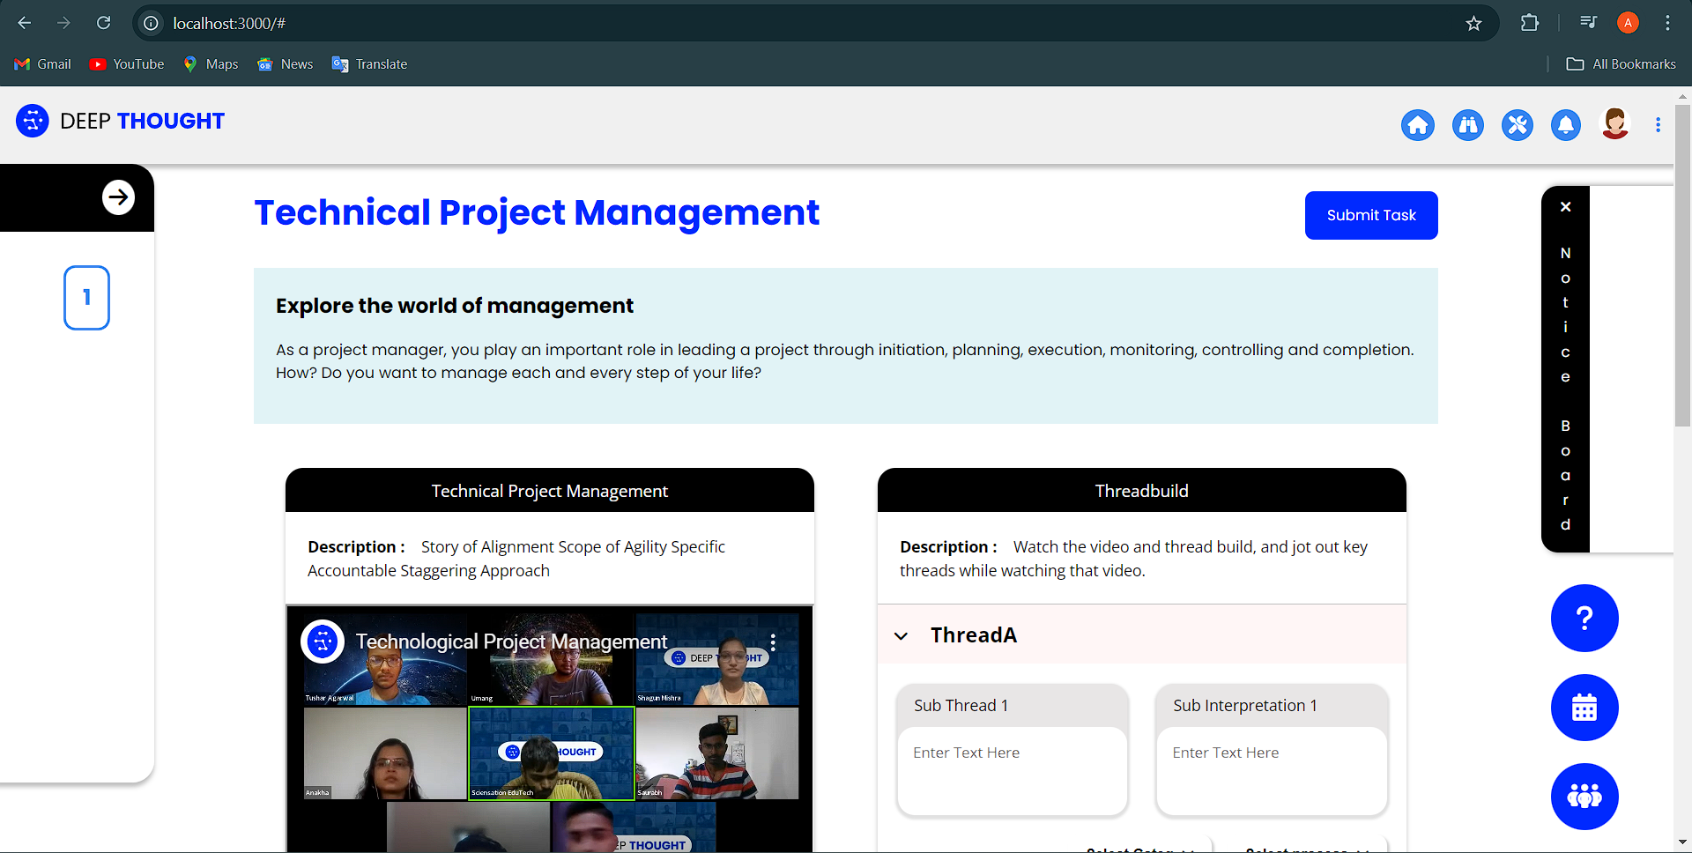Click the browser forward arrow
The height and width of the screenshot is (853, 1692).
pos(63,23)
